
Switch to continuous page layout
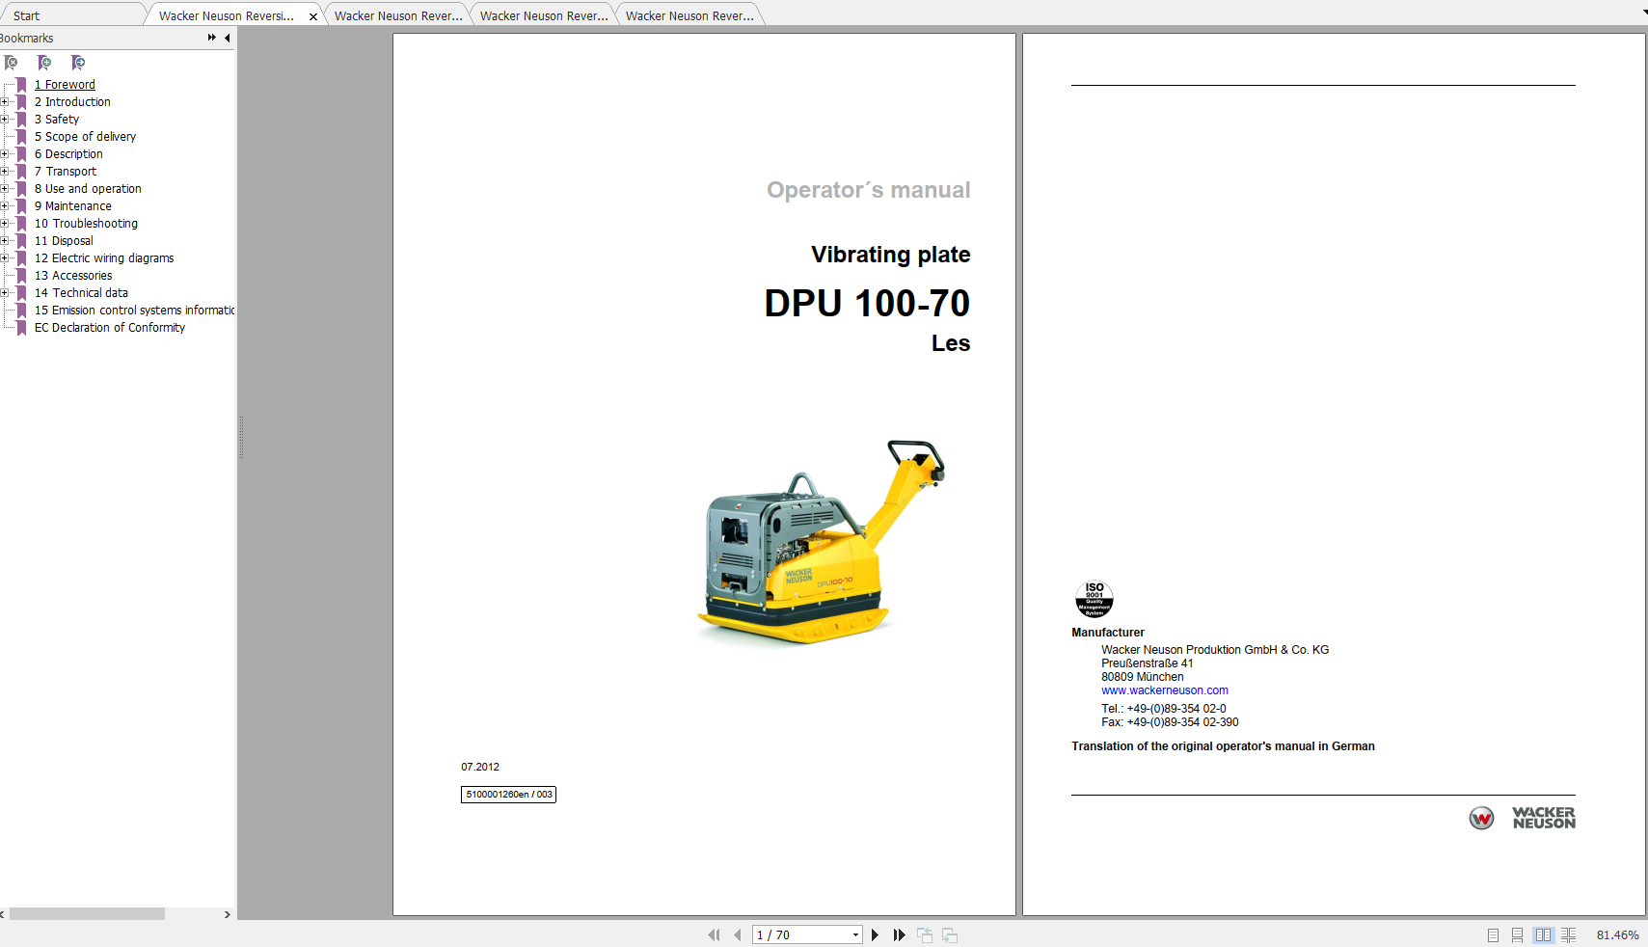[x=1518, y=934]
